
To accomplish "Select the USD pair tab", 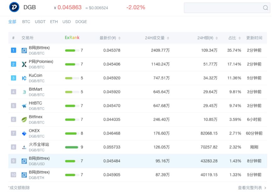I will (67, 22).
